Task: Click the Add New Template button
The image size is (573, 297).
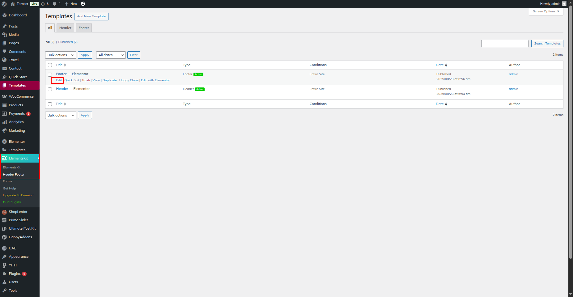Action: point(91,16)
